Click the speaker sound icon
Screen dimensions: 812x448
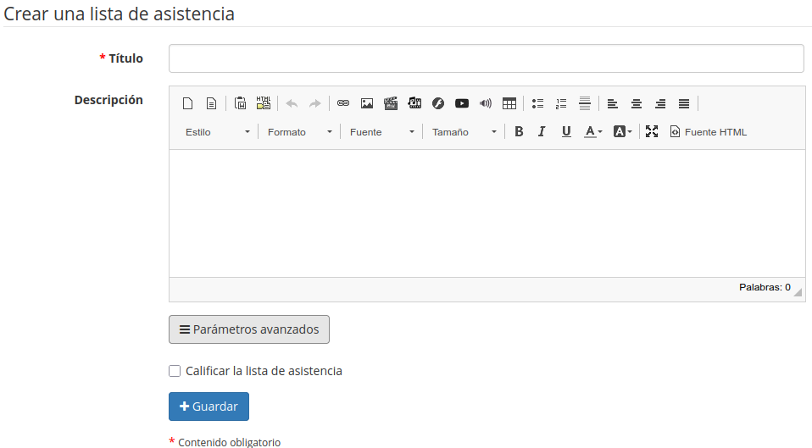tap(485, 103)
